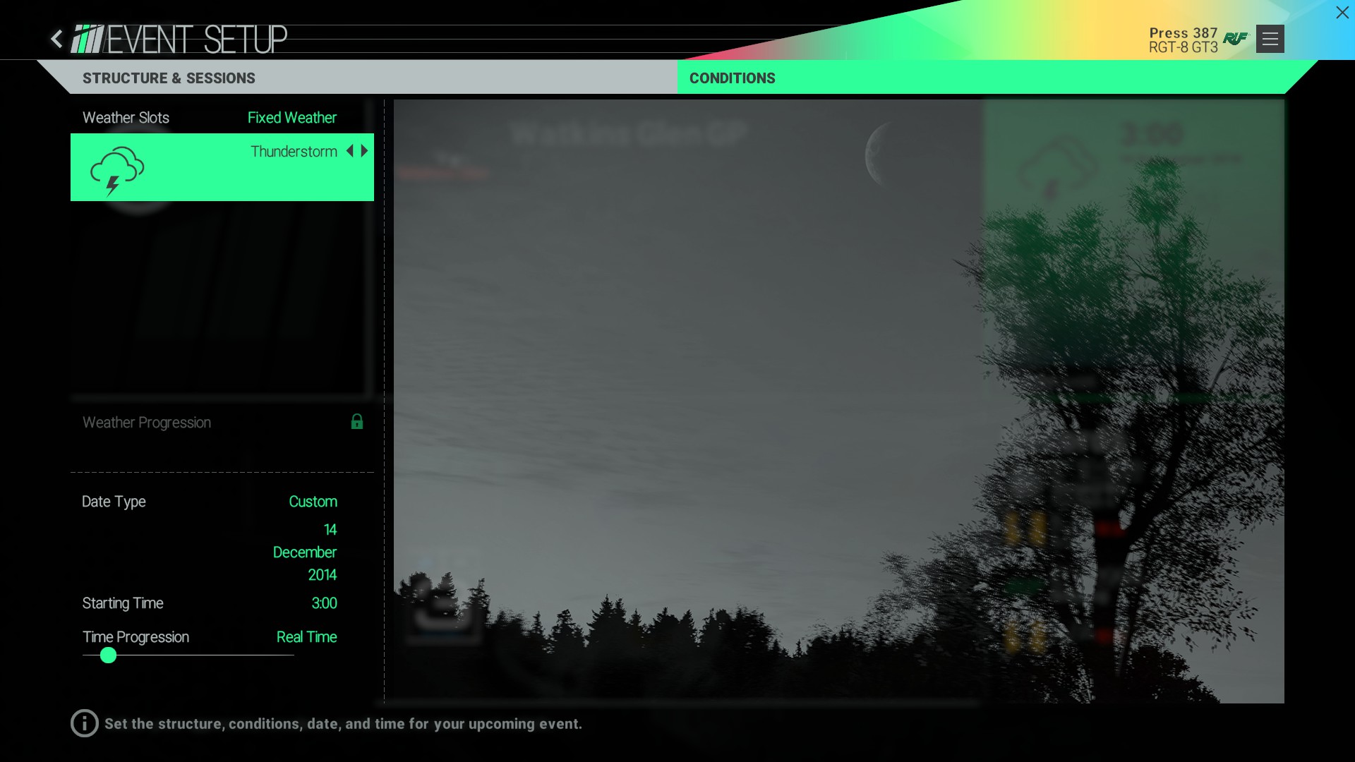The width and height of the screenshot is (1355, 762).
Task: Click the thunderstorm weather icon
Action: coord(116,167)
